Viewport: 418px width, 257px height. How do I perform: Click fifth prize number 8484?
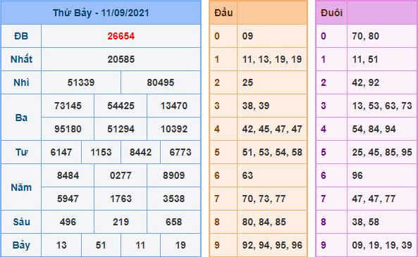click(68, 175)
